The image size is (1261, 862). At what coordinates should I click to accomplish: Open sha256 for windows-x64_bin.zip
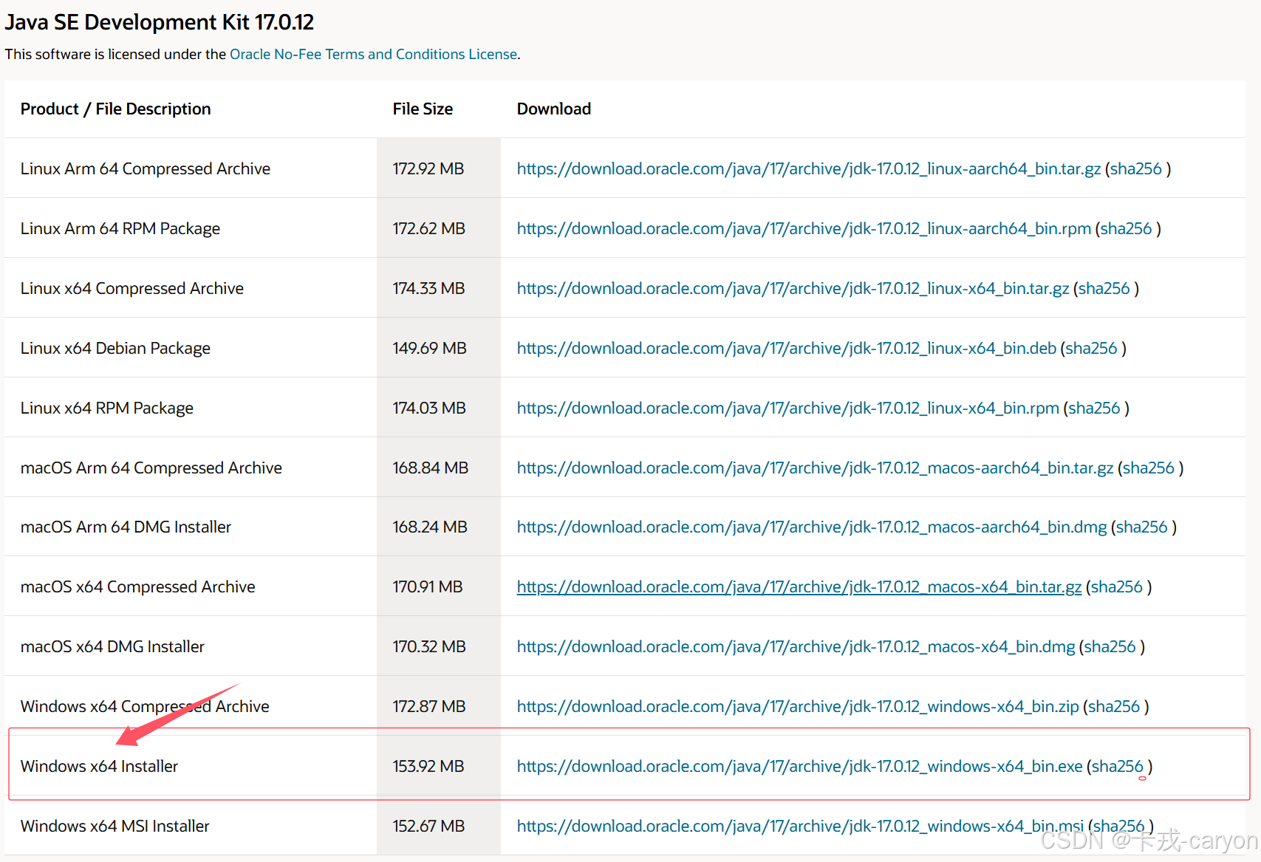tap(1113, 706)
